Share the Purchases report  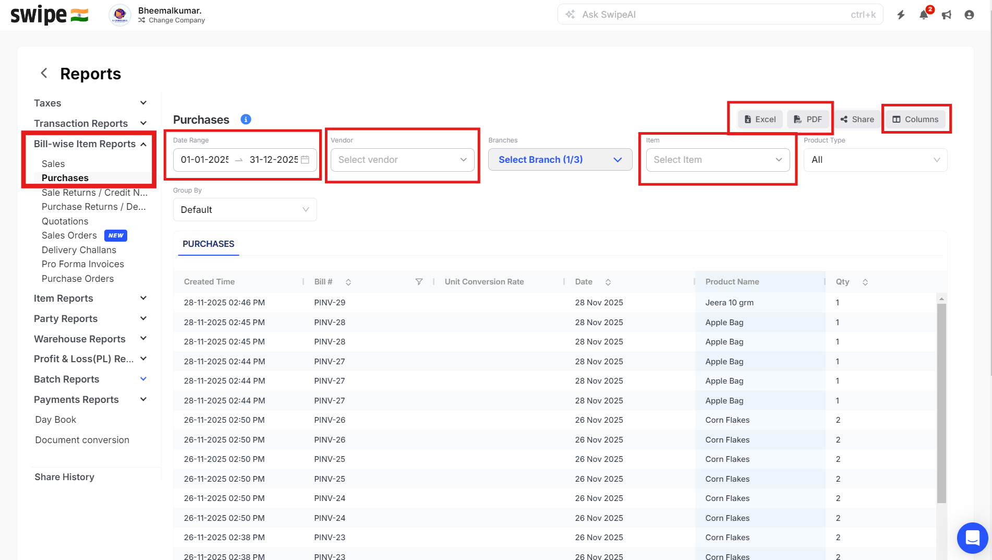click(x=857, y=120)
